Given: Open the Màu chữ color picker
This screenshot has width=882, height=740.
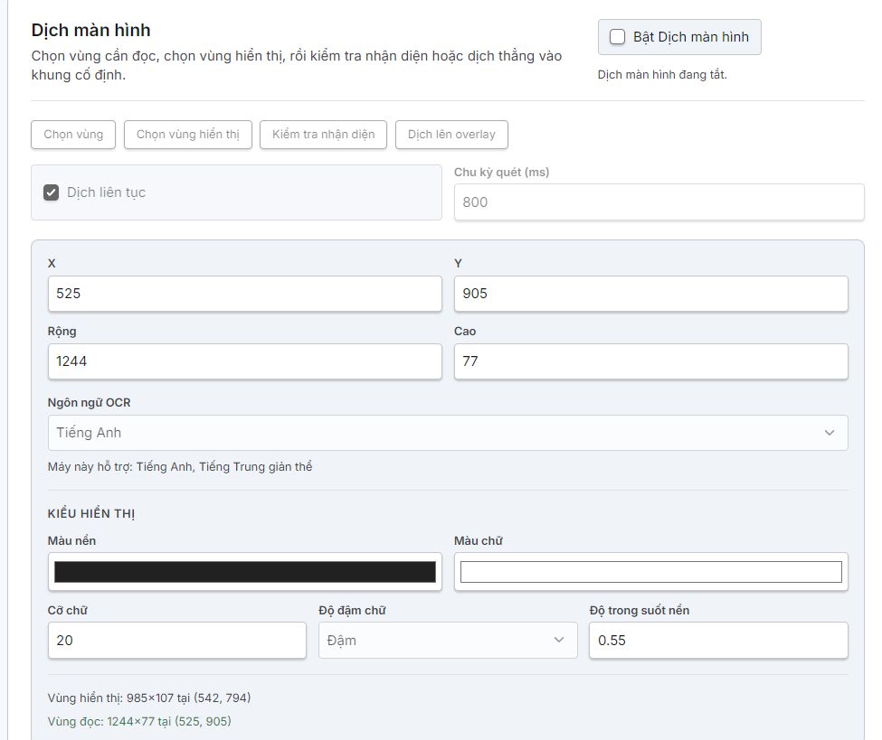Looking at the screenshot, I should (x=650, y=571).
